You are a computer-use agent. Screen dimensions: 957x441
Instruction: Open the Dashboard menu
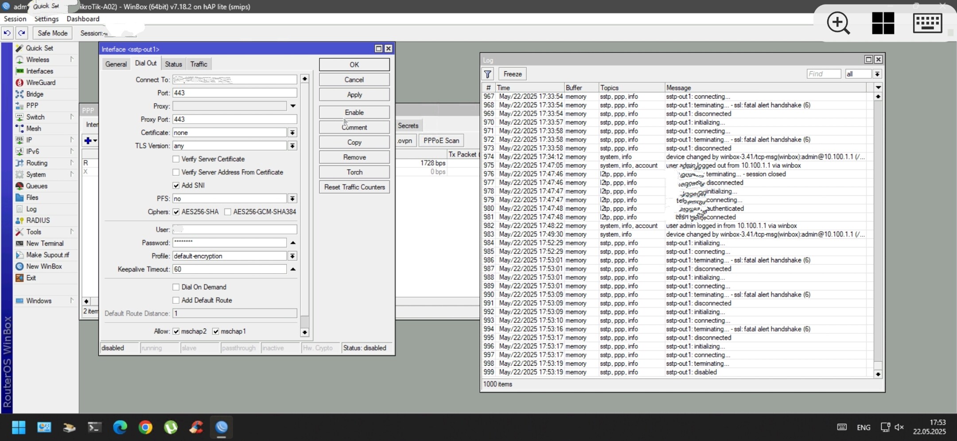83,19
